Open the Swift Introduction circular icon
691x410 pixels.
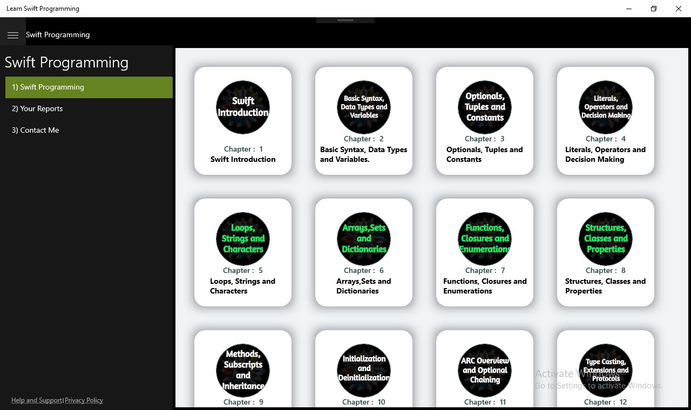click(243, 107)
